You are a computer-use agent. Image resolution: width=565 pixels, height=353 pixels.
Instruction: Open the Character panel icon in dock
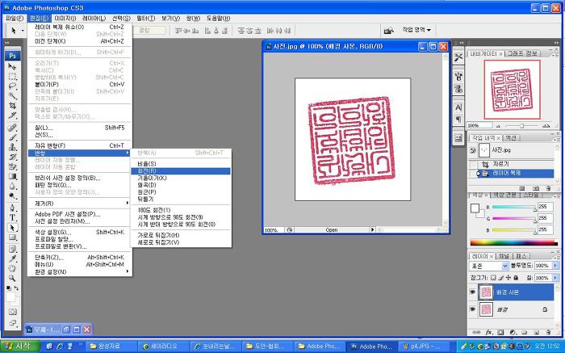pyautogui.click(x=458, y=107)
